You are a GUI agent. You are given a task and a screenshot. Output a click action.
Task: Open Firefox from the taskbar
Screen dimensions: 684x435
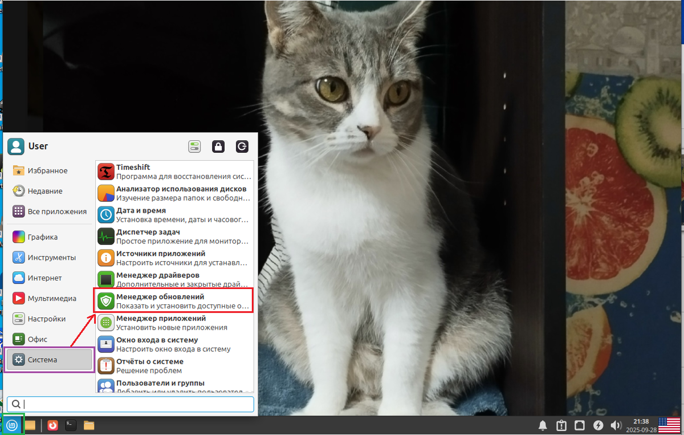pyautogui.click(x=52, y=425)
